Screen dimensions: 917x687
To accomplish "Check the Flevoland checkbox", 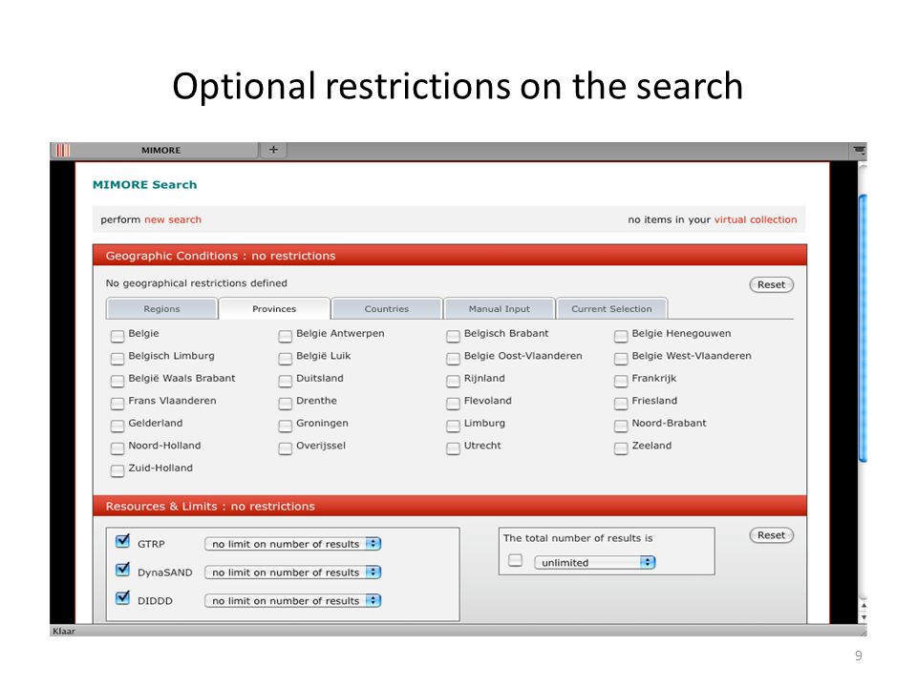I will coord(453,403).
